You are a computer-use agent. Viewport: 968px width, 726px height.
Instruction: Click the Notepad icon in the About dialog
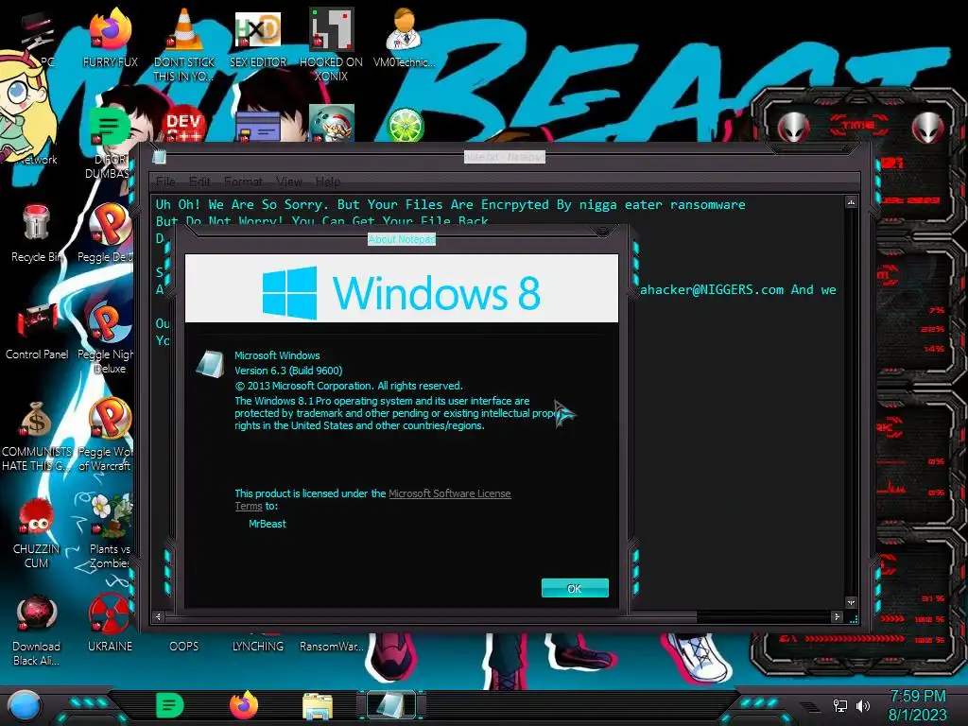click(x=211, y=364)
